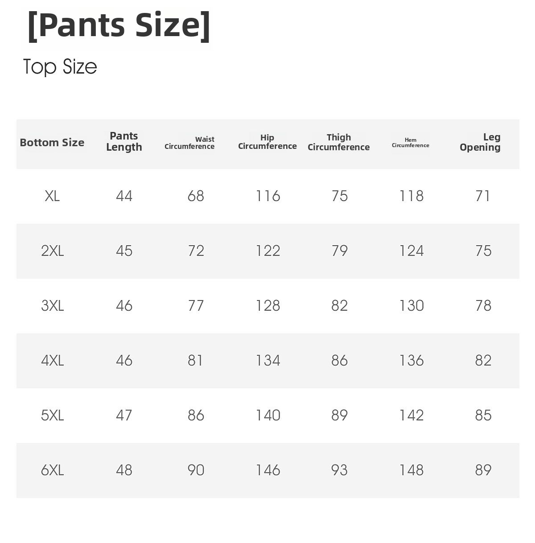Click the XL size row label
Image resolution: width=535 pixels, height=543 pixels.
coord(52,196)
